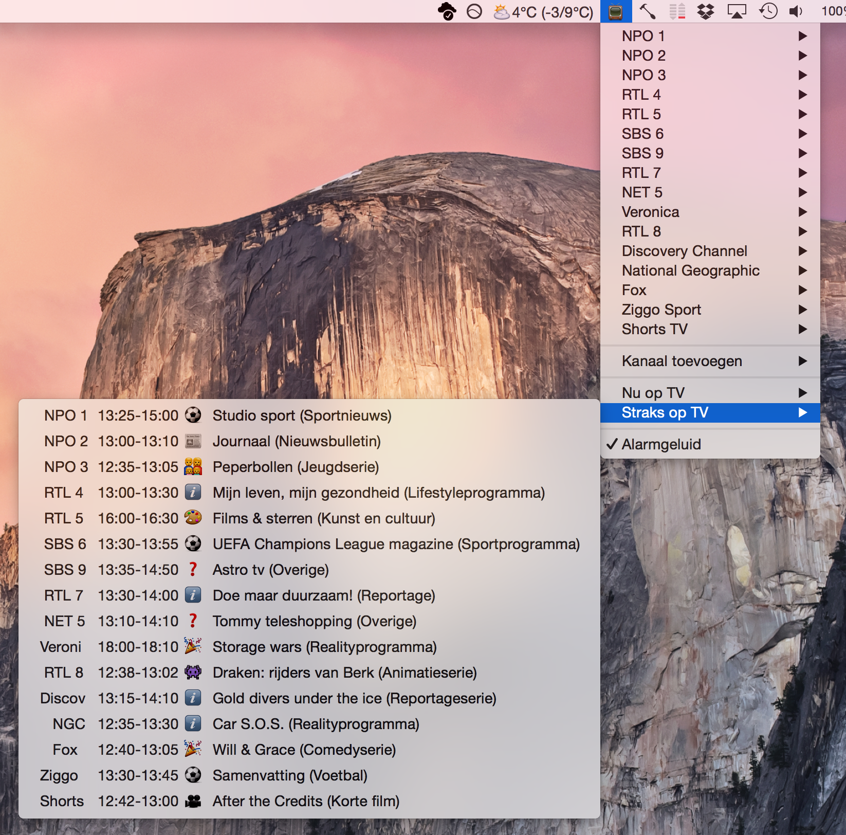
Task: Select the NET 5 channel menu item
Action: coord(710,192)
